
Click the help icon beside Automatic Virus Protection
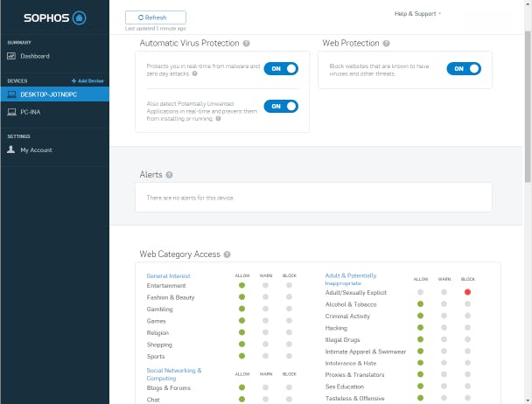pyautogui.click(x=247, y=44)
